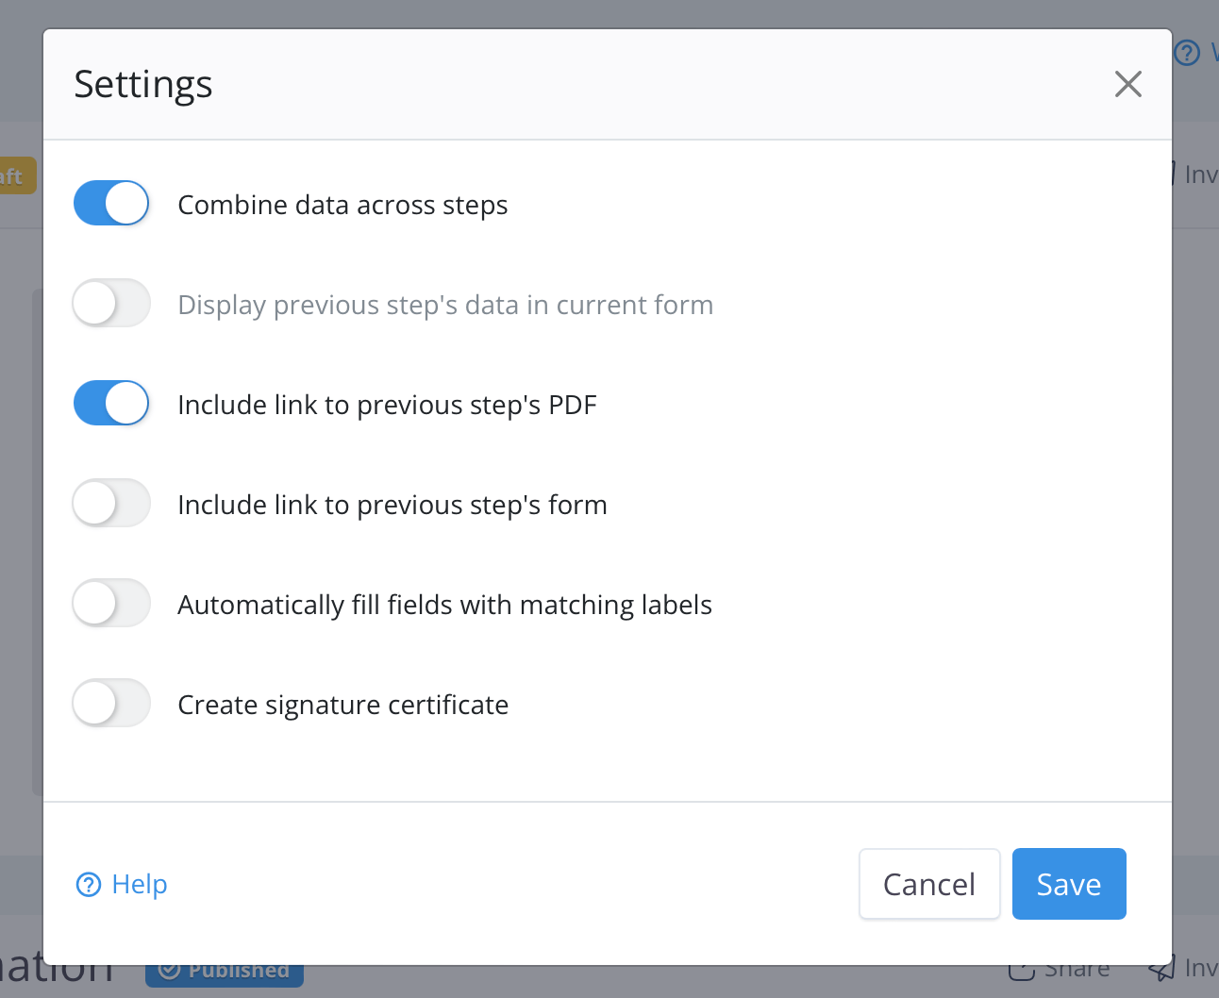
Task: Close the Settings dialog with the X
Action: (1127, 84)
